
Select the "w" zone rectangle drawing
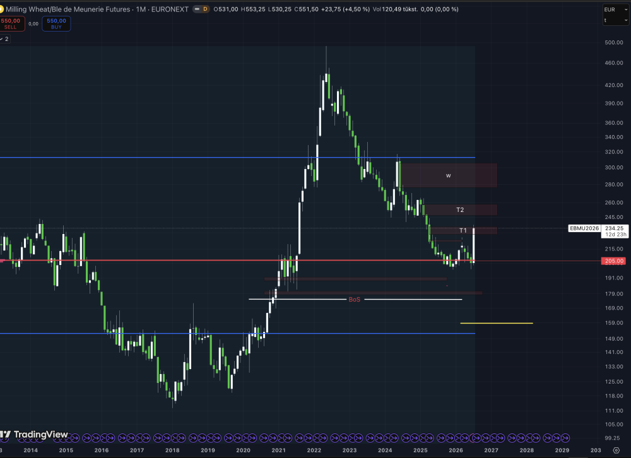pyautogui.click(x=449, y=175)
